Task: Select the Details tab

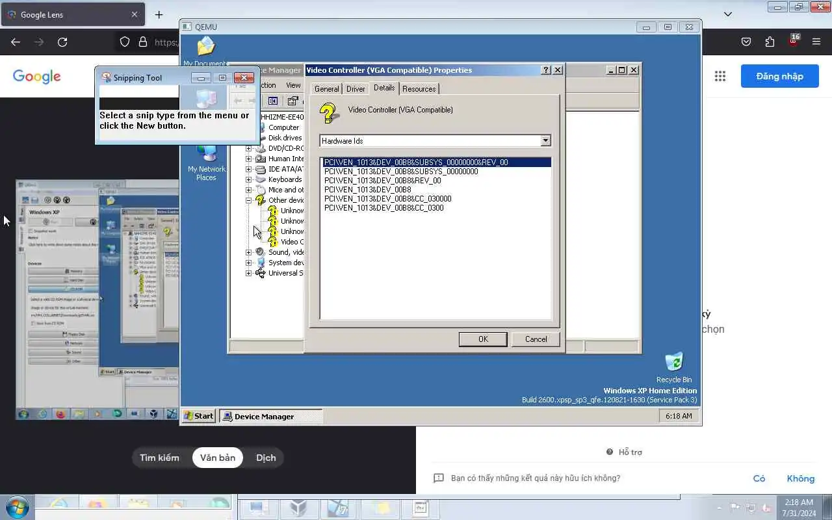Action: 384,88
